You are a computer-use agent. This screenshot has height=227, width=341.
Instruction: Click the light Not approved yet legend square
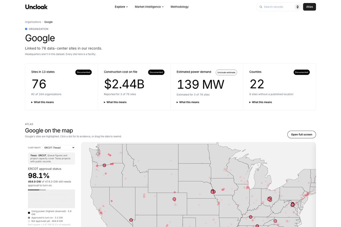29,221
